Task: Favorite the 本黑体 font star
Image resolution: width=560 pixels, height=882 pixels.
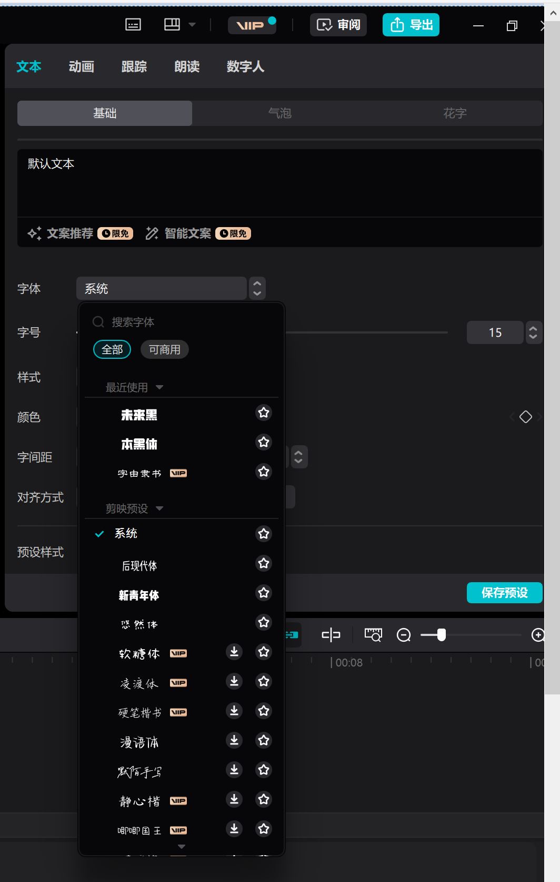Action: coord(264,442)
